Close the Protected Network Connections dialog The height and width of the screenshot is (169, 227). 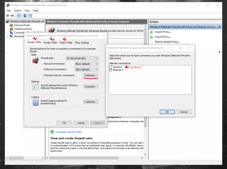(x=190, y=48)
